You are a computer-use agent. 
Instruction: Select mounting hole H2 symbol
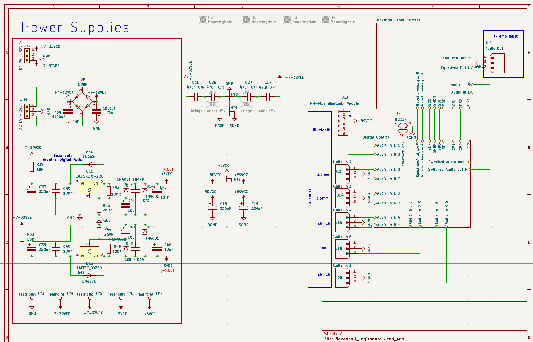202,20
